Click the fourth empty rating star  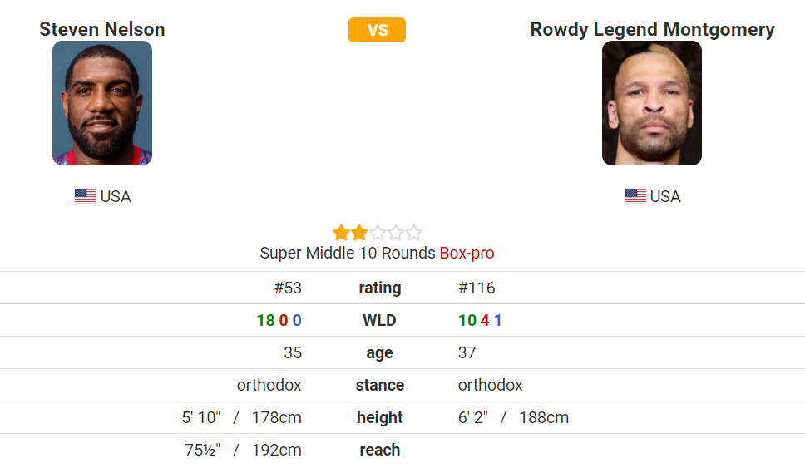pyautogui.click(x=395, y=233)
